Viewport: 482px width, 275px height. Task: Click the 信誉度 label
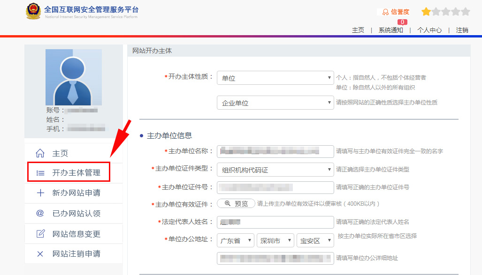tap(400, 12)
